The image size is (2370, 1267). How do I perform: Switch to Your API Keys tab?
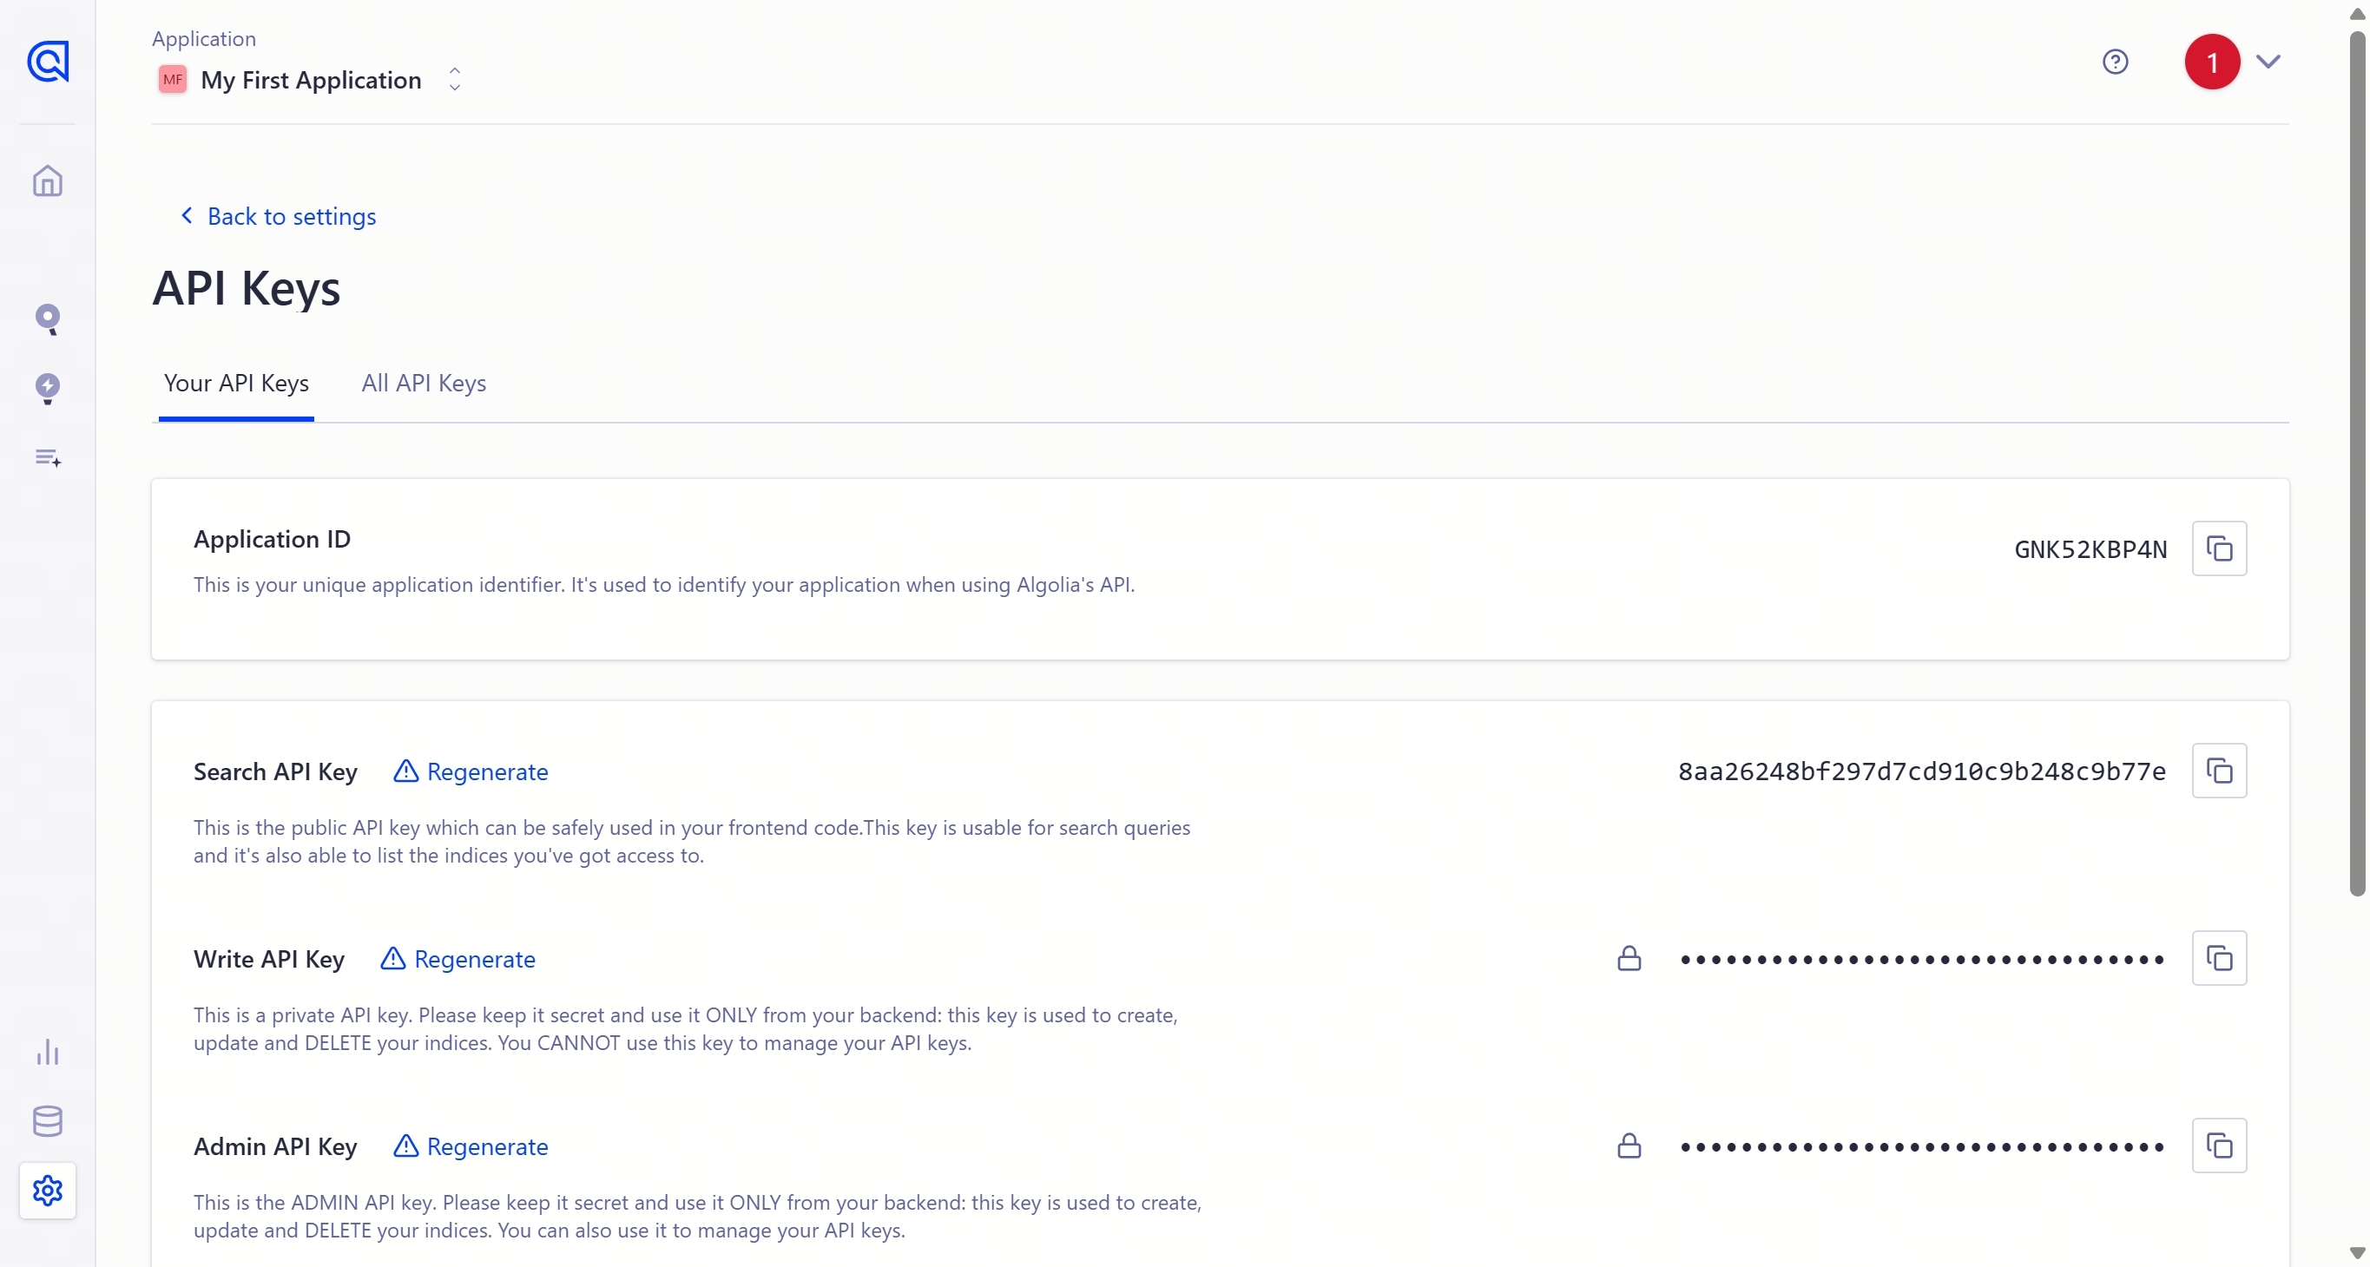236,384
